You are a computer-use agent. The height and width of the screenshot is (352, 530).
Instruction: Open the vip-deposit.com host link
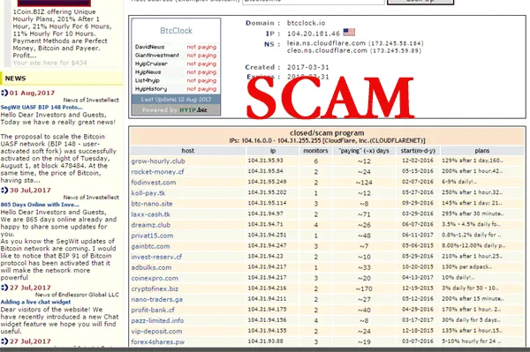coord(156,332)
